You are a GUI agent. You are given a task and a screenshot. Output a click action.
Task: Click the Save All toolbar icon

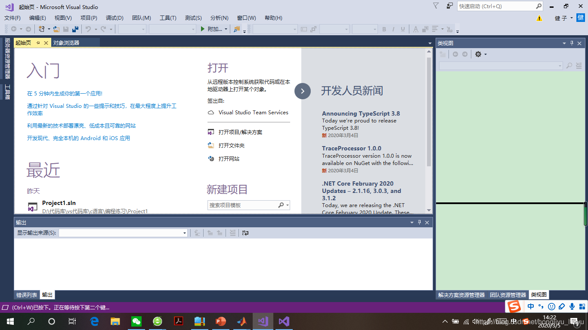75,29
